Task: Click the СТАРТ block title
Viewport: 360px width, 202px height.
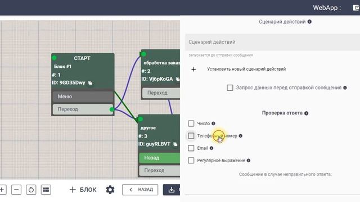Action: pyautogui.click(x=82, y=58)
